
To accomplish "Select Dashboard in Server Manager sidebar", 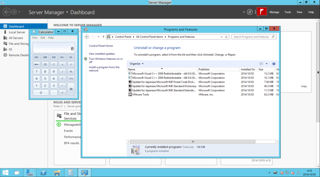I will pos(24,26).
